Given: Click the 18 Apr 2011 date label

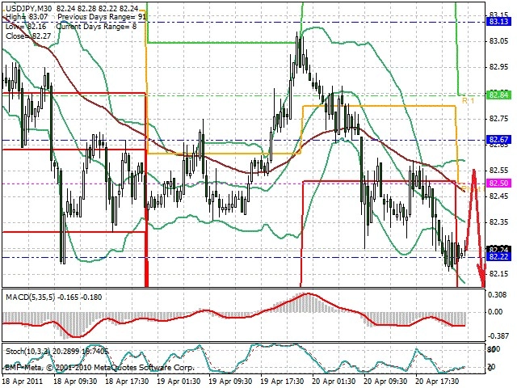Looking at the screenshot, I should click(23, 382).
